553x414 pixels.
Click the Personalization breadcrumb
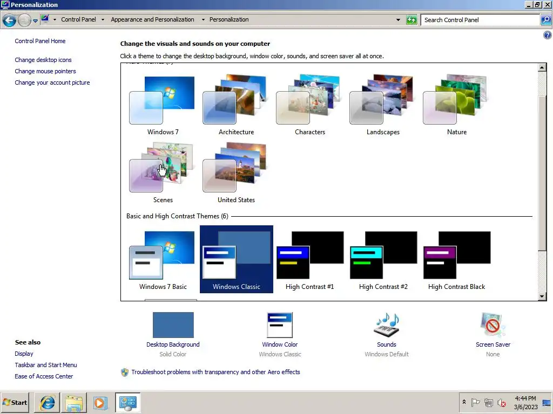[x=229, y=19]
